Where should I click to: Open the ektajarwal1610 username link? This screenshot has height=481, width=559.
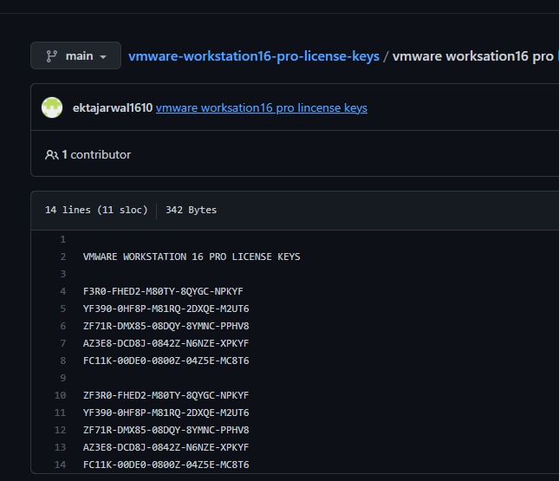point(113,108)
